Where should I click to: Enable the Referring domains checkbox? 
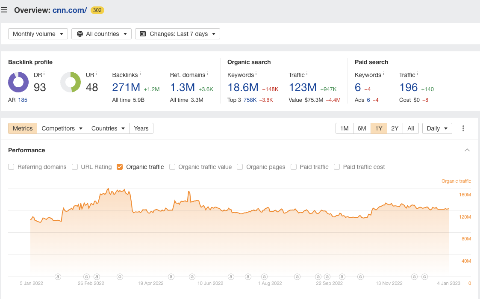11,167
